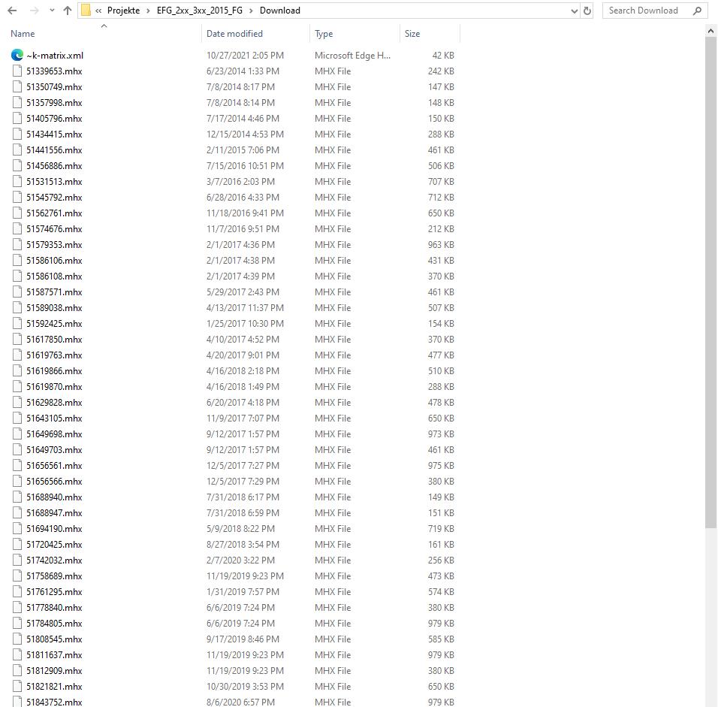
Task: Select file 51649698.mhx
Action: coord(54,434)
